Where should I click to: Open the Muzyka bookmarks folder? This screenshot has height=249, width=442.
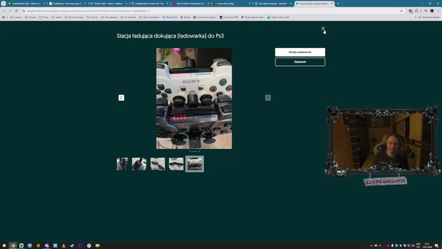click(30, 17)
